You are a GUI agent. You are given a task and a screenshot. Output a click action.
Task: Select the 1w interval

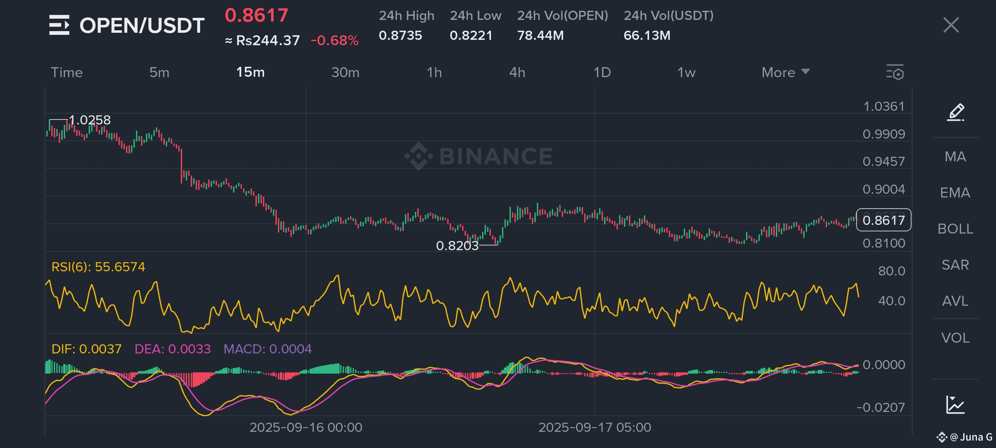coord(686,72)
